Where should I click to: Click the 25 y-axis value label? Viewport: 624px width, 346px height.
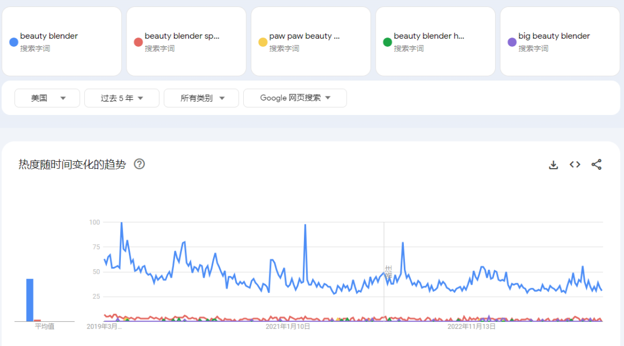point(96,297)
